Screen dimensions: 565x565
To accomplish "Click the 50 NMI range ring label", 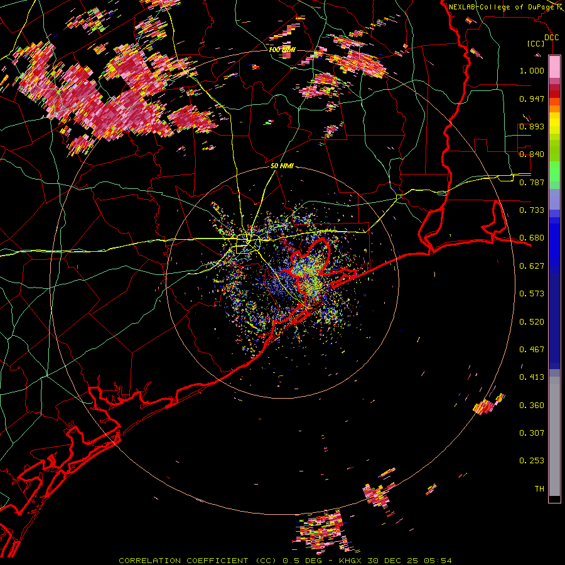I will coord(282,166).
